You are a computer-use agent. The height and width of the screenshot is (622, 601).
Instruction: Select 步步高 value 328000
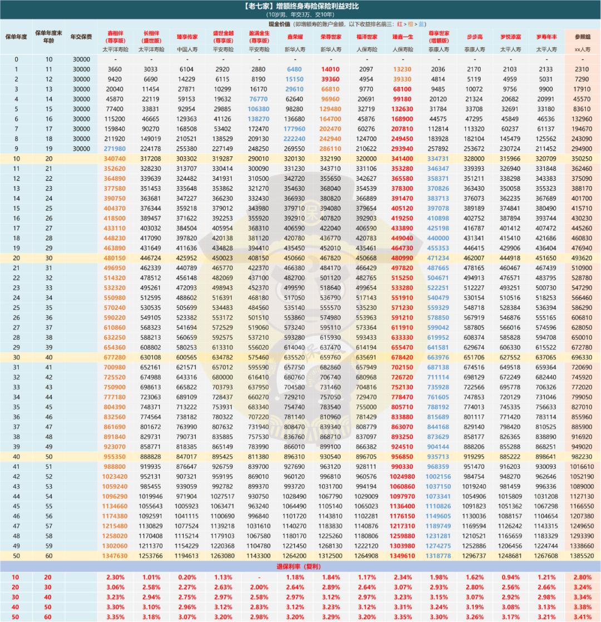[474, 159]
